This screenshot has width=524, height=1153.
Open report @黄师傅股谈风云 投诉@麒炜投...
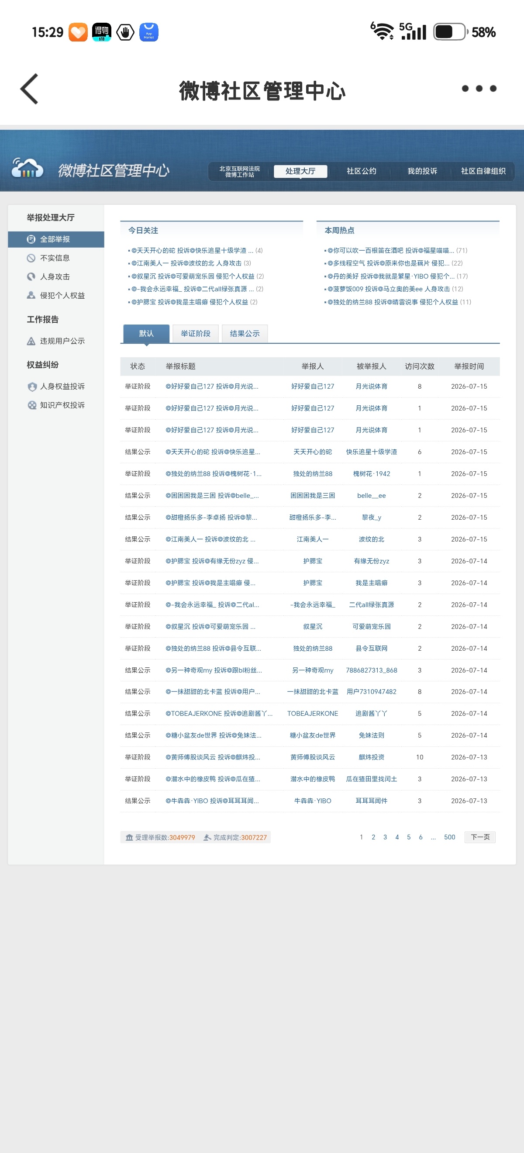tap(213, 757)
